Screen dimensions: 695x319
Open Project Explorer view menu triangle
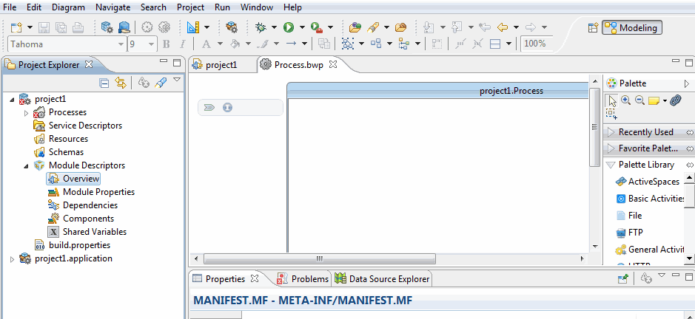[x=177, y=80]
